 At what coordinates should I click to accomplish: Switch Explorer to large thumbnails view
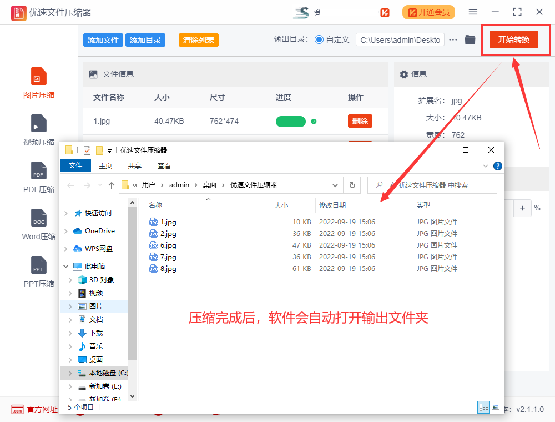coord(496,407)
